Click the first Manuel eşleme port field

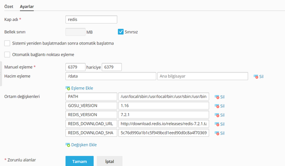coord(75,67)
